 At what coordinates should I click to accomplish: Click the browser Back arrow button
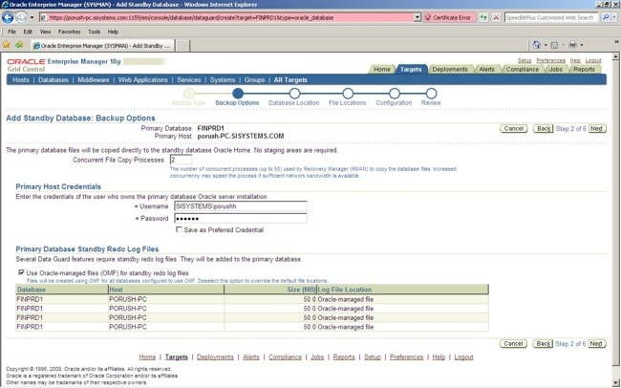(x=8, y=17)
